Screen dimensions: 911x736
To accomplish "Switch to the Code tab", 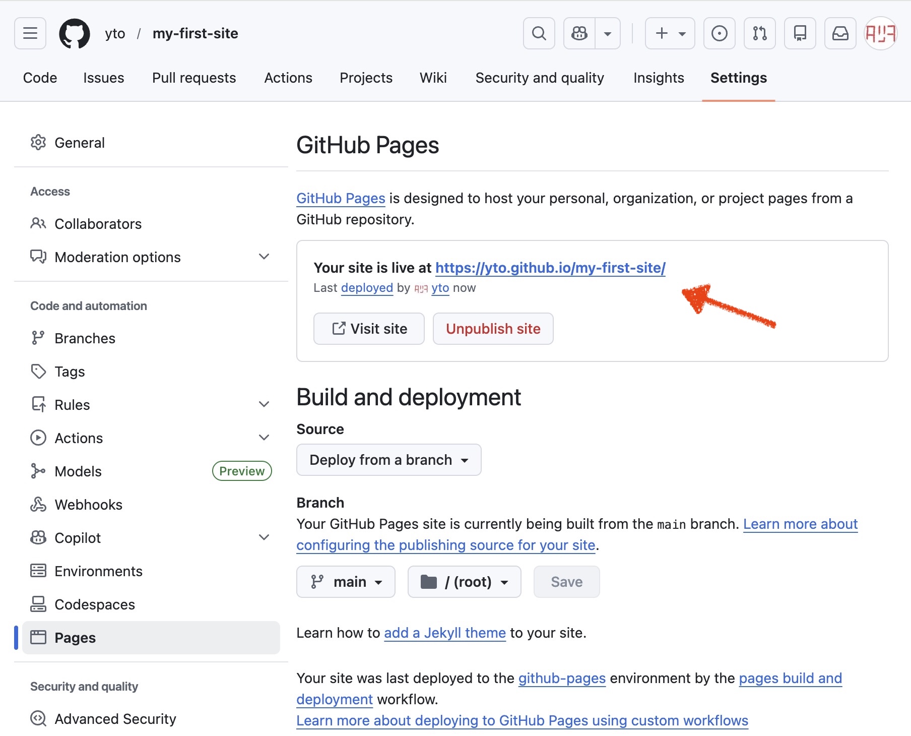I will pyautogui.click(x=40, y=78).
